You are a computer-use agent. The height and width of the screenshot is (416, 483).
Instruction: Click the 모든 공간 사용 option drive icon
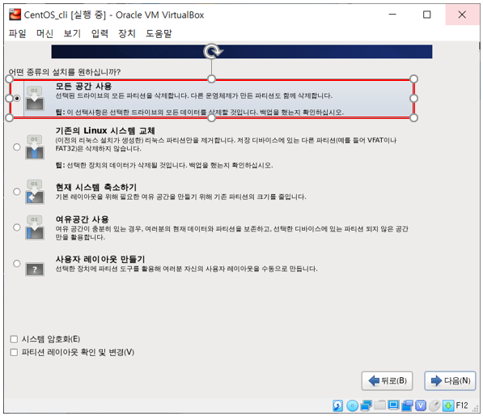[x=35, y=99]
